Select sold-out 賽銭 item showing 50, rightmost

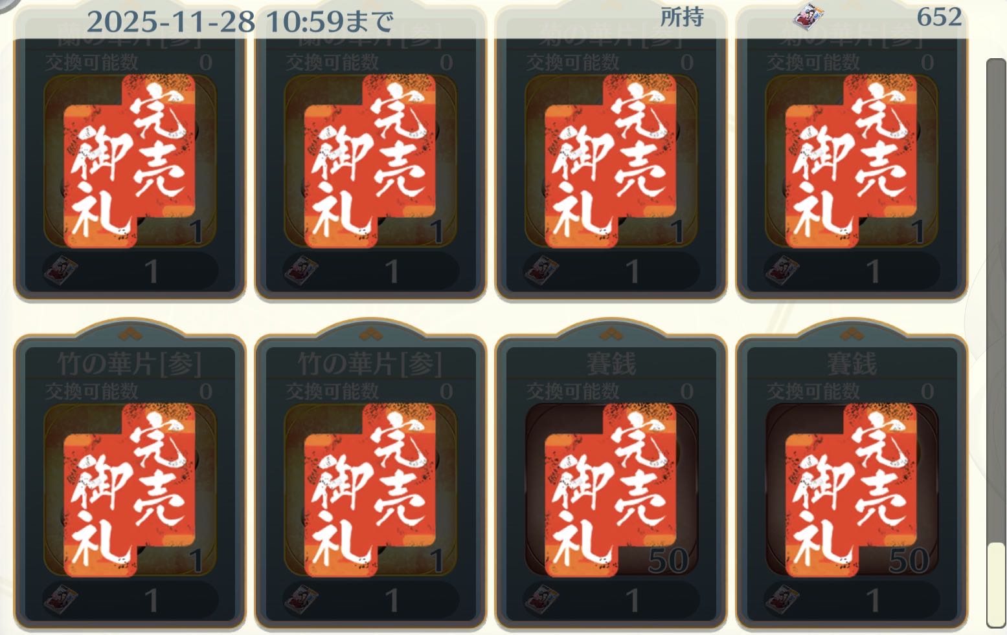851,490
